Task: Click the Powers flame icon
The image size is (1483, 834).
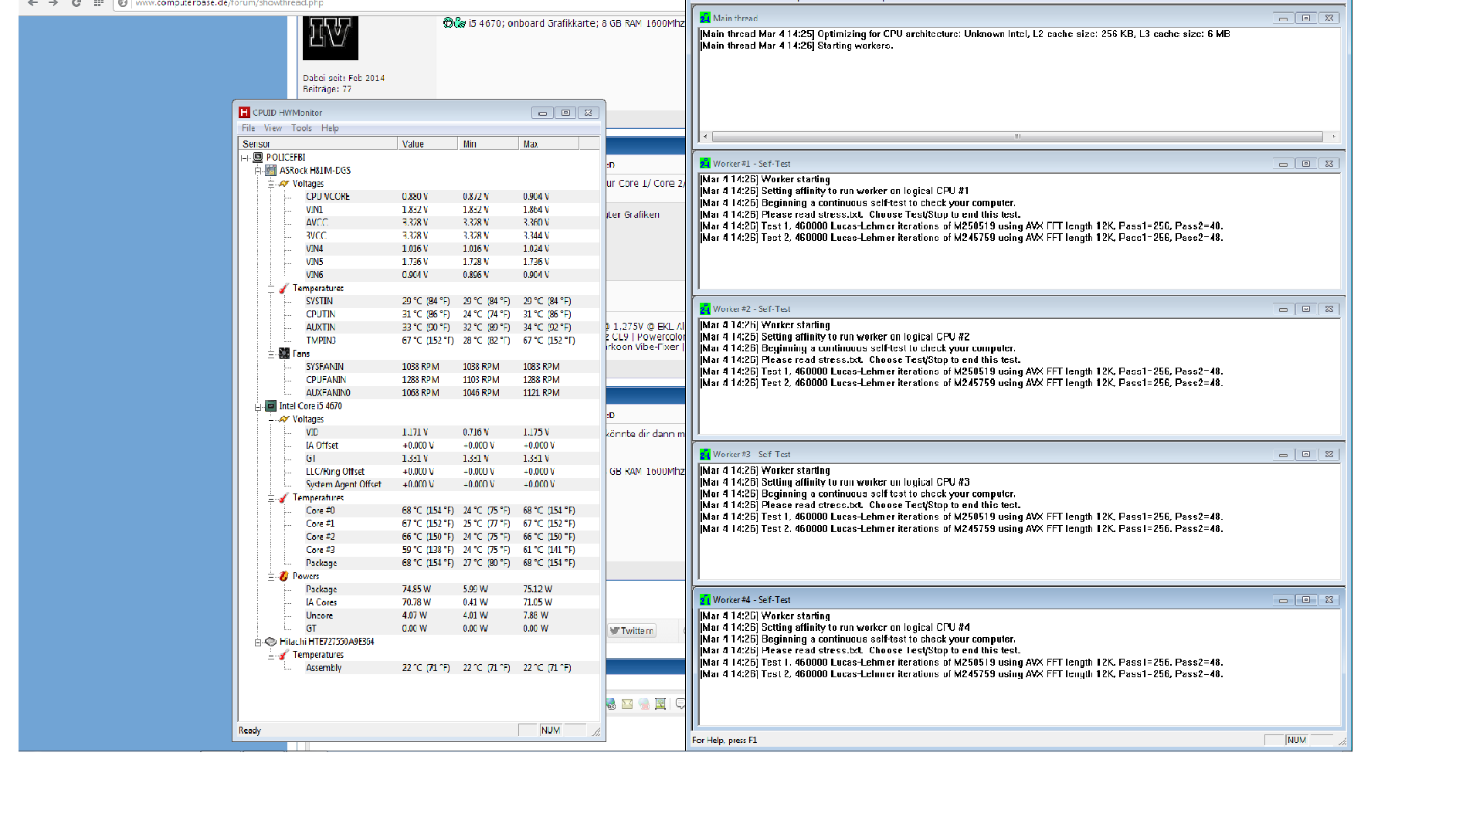Action: click(x=284, y=576)
